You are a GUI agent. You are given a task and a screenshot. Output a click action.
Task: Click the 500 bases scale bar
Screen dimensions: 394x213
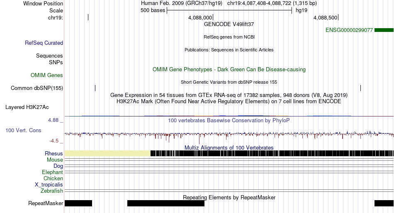pos(229,10)
